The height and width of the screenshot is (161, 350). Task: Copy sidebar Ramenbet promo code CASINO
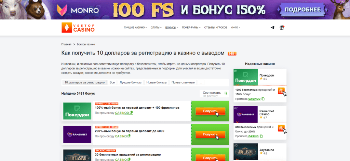(261, 136)
